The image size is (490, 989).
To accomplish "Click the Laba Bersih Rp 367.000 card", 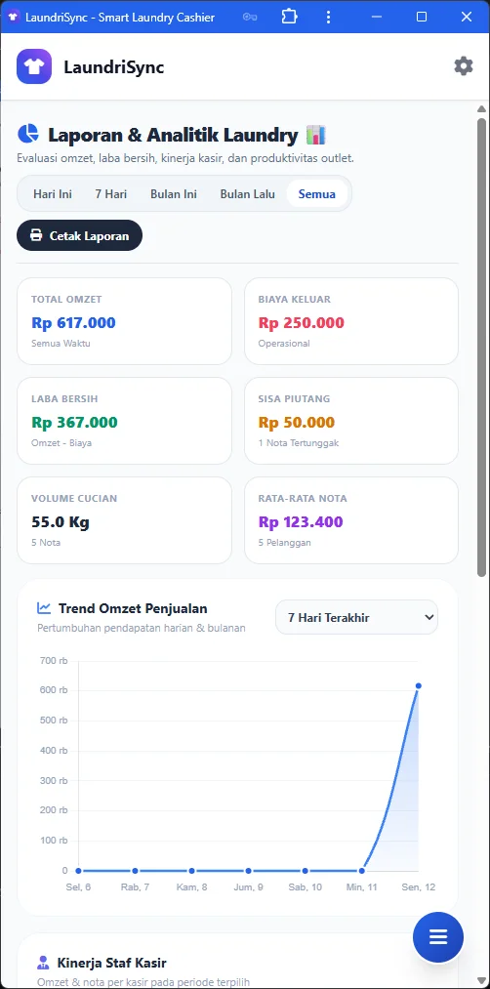I will pos(124,421).
